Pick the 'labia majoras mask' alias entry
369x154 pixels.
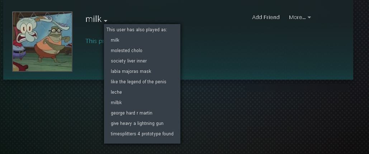131,71
